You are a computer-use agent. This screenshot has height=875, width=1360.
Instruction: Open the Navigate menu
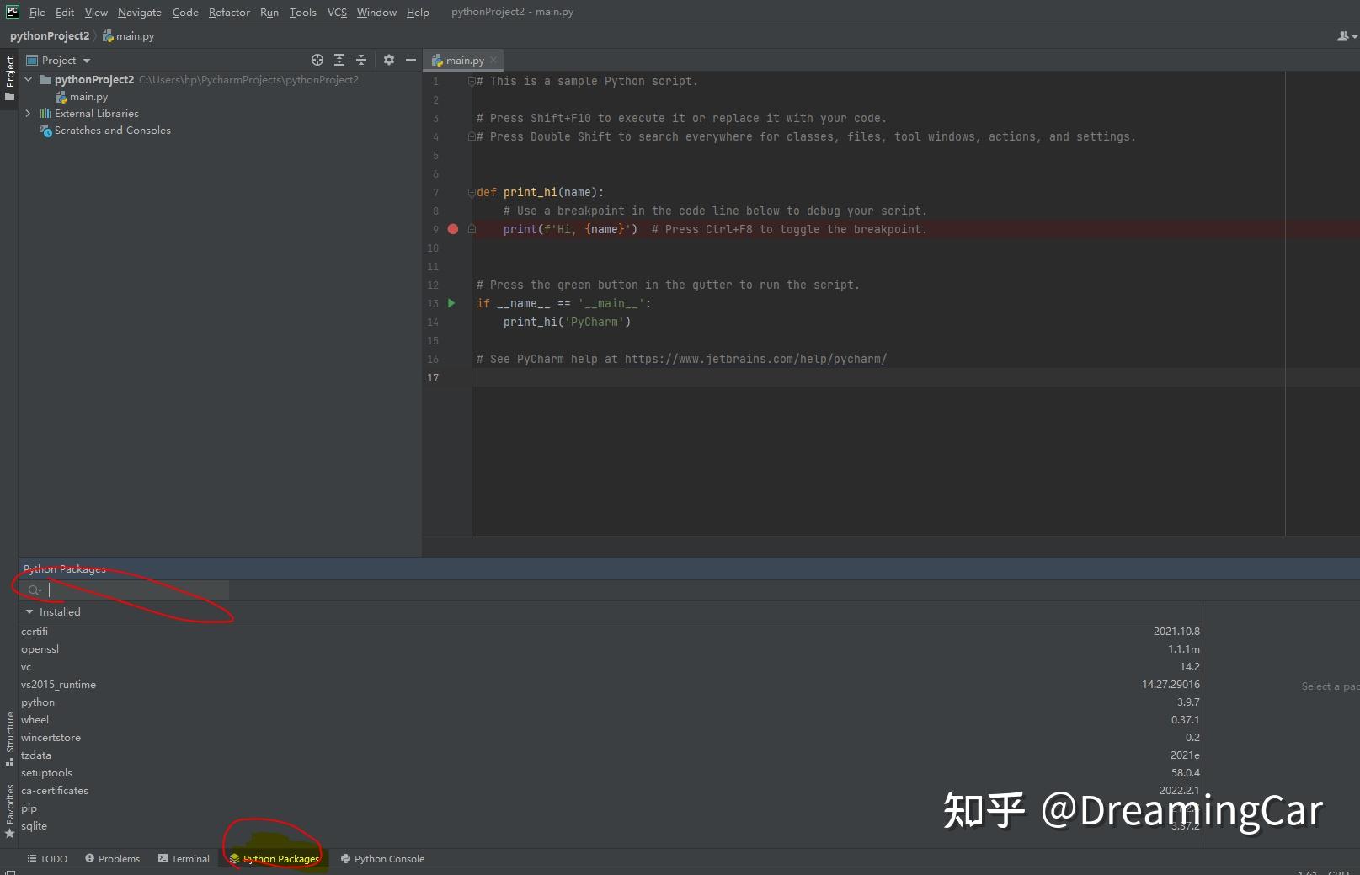pyautogui.click(x=140, y=12)
